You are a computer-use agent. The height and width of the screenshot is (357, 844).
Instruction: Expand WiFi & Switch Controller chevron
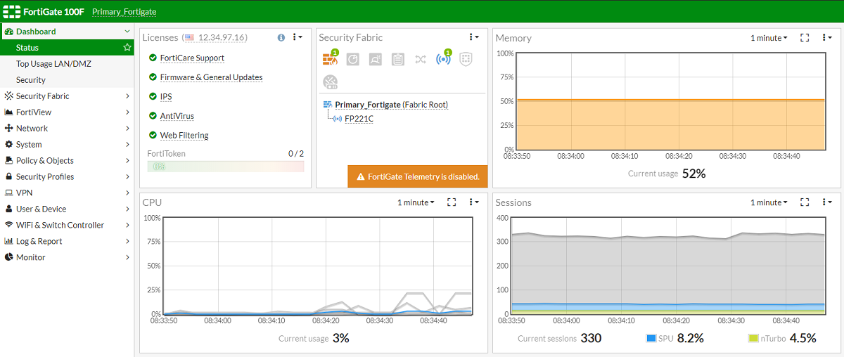[x=127, y=226]
